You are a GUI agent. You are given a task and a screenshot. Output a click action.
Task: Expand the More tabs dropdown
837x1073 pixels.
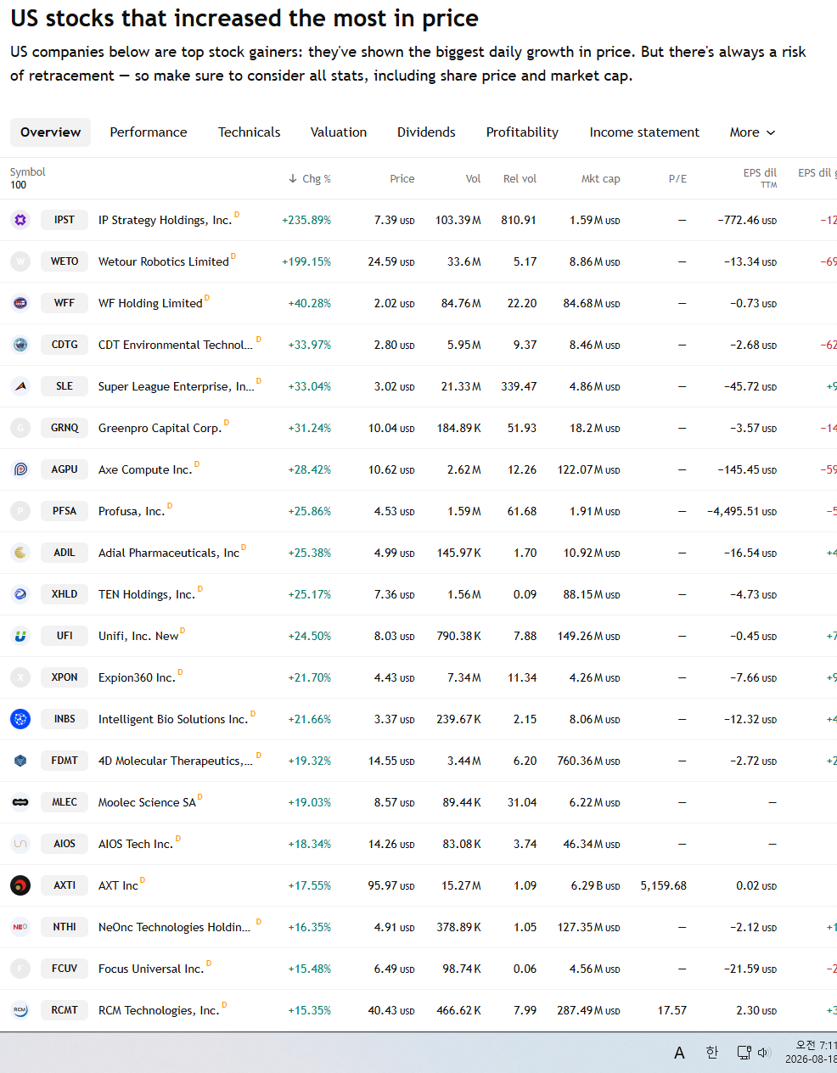pos(752,132)
